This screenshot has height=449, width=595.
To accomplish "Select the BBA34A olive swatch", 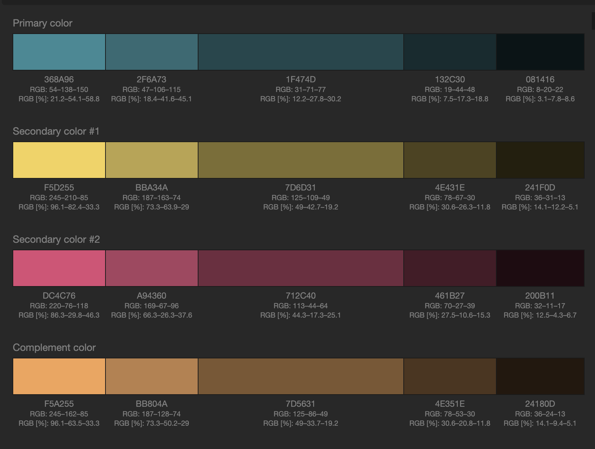I will click(152, 160).
